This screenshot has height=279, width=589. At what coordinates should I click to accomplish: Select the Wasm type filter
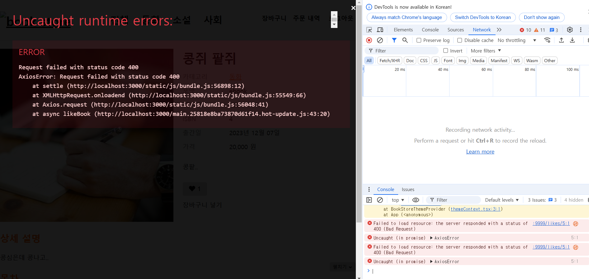point(532,61)
